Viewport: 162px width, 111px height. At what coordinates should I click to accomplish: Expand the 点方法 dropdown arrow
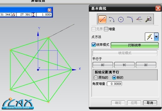(x=156, y=37)
